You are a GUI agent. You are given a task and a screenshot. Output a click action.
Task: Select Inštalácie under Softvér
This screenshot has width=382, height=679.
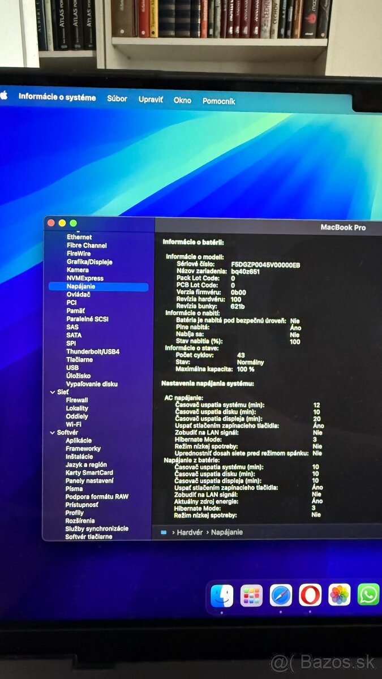[x=79, y=457]
